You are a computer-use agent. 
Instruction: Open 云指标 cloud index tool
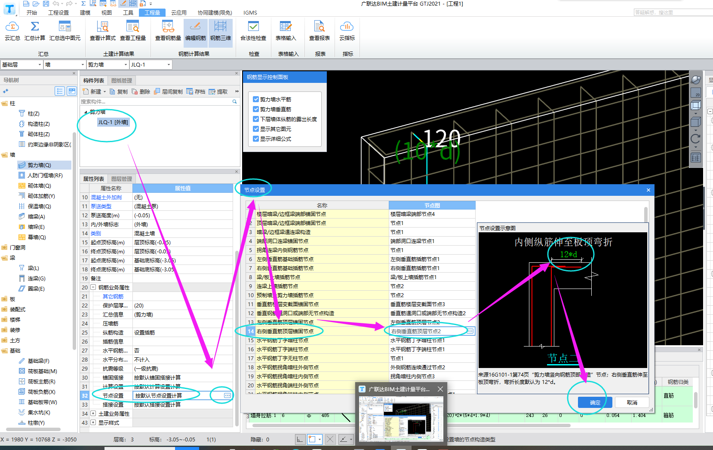(347, 31)
